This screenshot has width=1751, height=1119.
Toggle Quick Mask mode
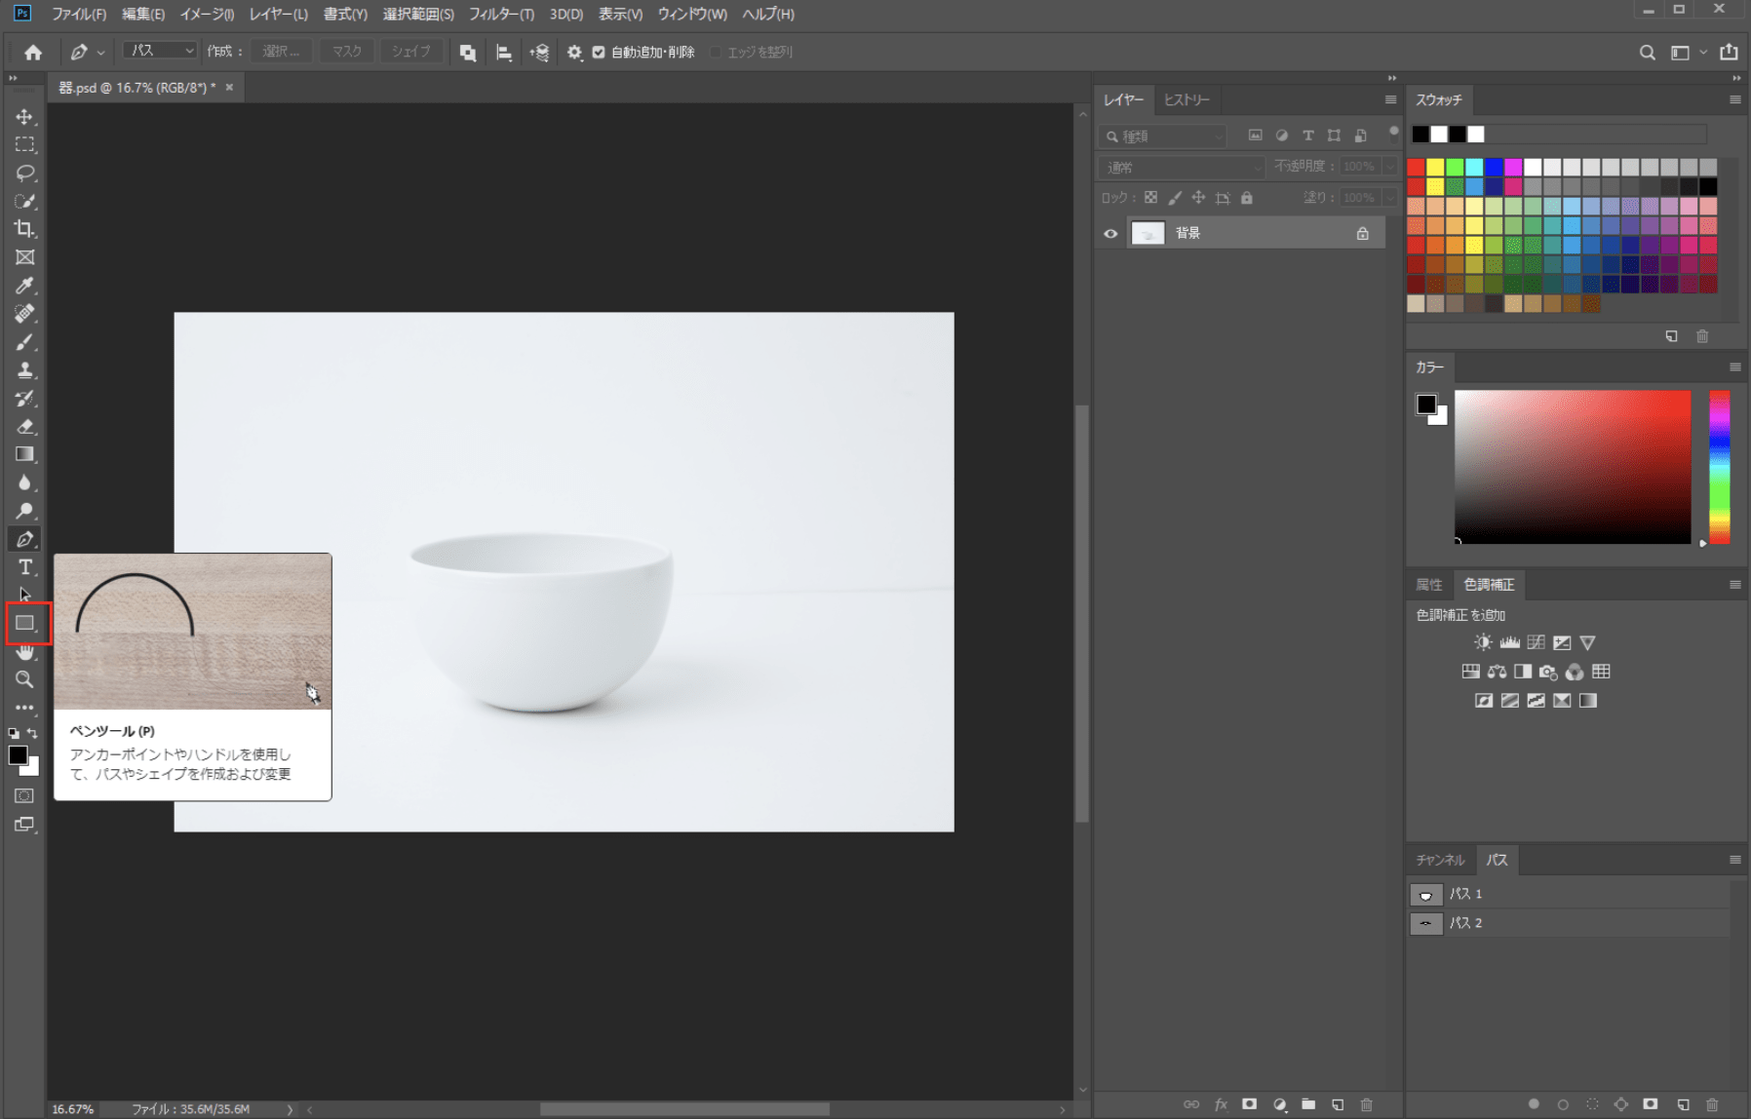pyautogui.click(x=24, y=796)
